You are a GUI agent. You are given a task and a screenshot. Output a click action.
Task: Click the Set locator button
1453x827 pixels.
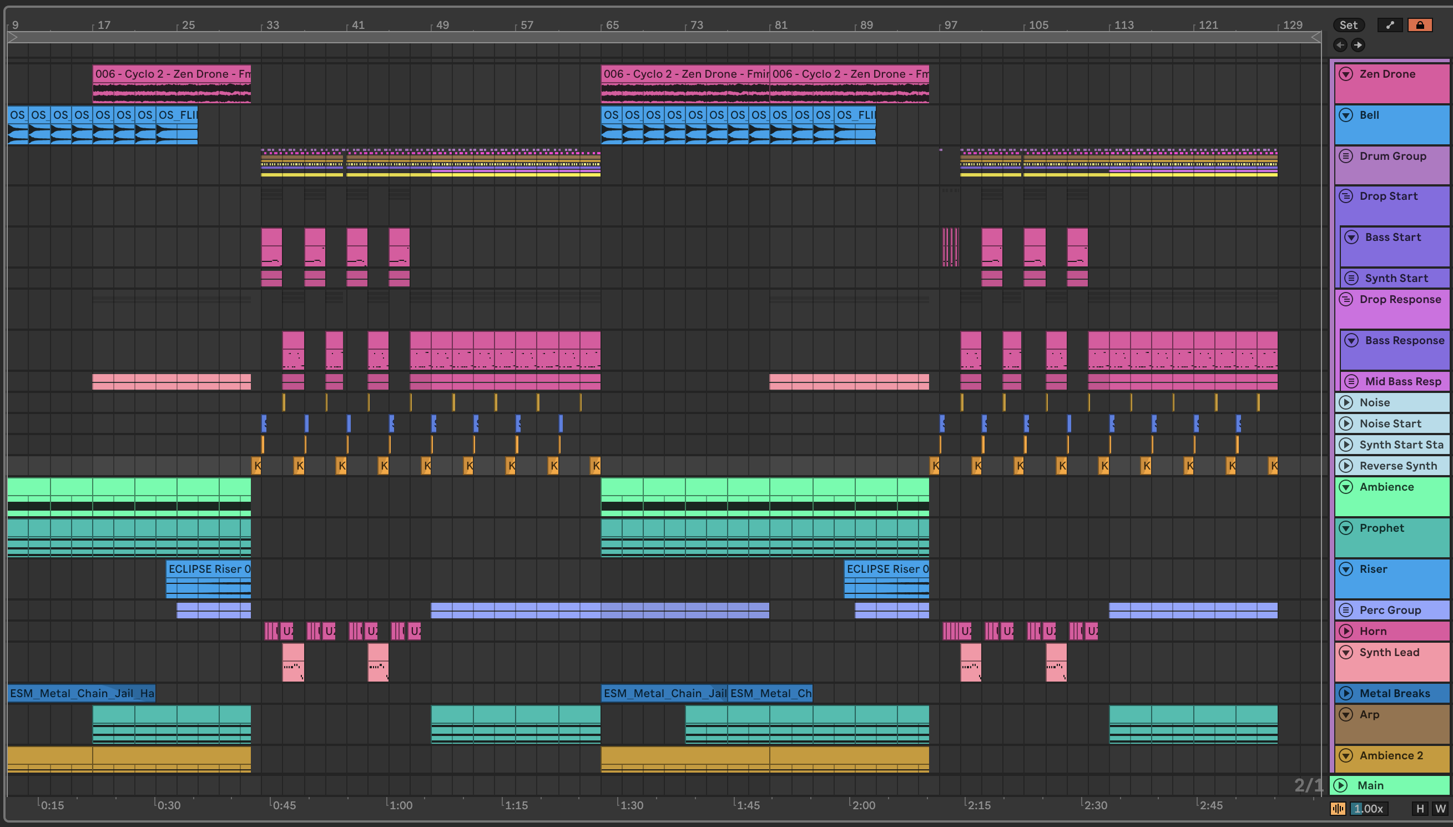(1349, 25)
